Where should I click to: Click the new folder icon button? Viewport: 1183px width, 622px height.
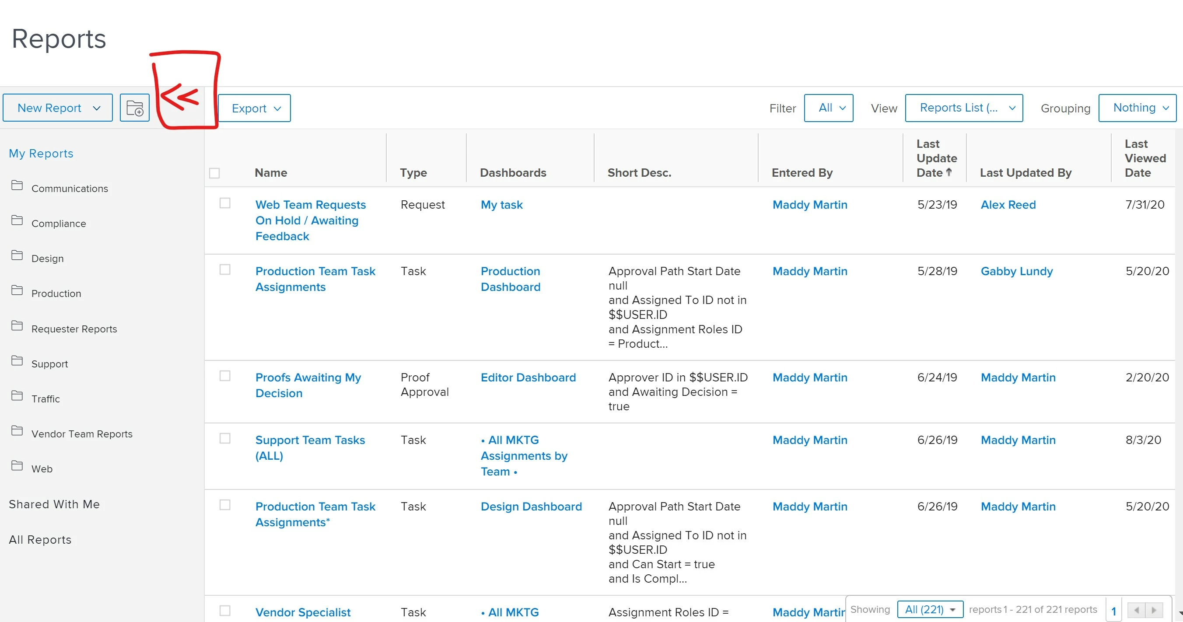135,108
